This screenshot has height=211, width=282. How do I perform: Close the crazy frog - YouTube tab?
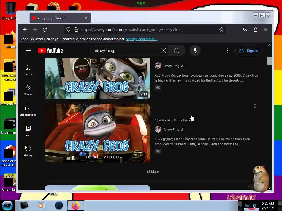coord(86,18)
